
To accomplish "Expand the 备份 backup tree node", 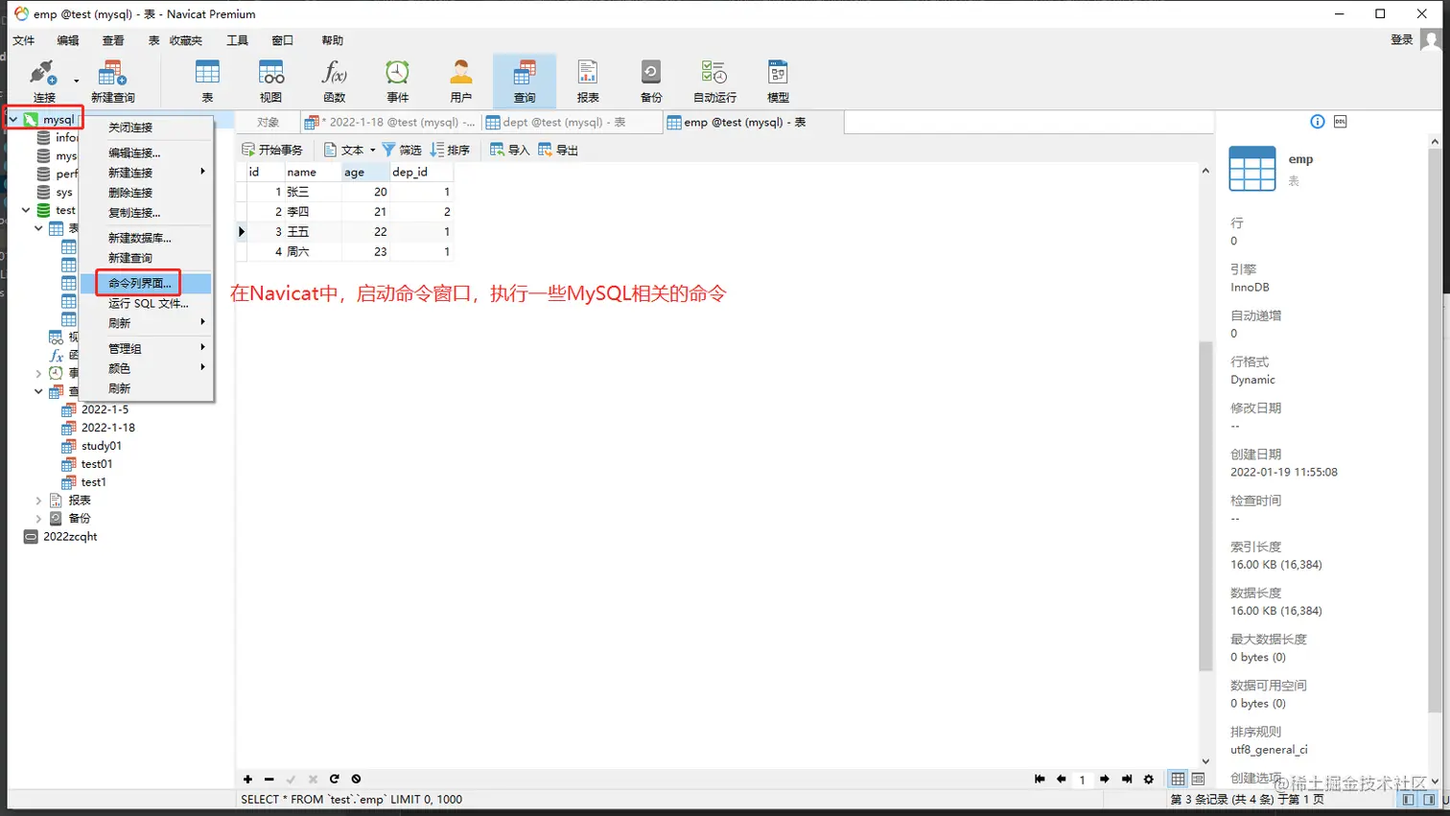I will point(38,519).
